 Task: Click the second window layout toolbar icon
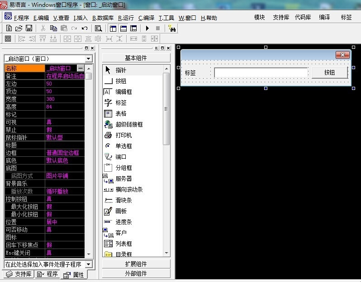pos(123,28)
